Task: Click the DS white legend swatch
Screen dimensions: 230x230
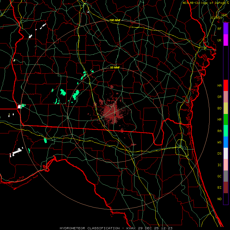Action: coord(226,153)
